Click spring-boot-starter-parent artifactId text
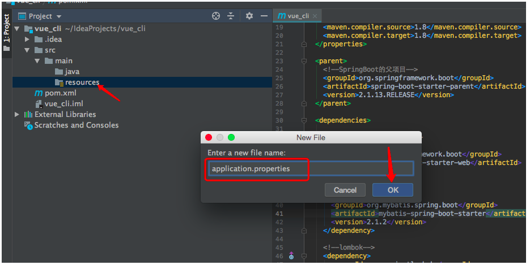Image resolution: width=530 pixels, height=265 pixels. (422, 86)
